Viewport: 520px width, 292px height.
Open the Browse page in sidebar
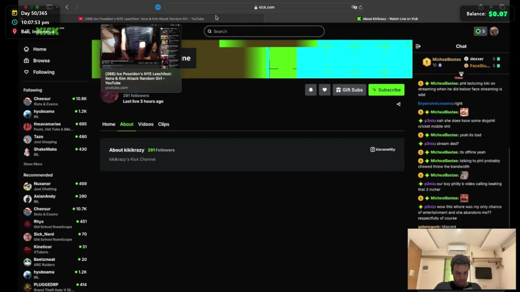37,60
